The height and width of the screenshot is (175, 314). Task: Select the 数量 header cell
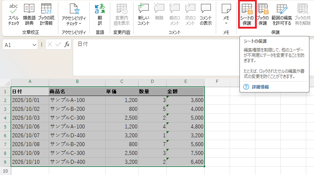pos(152,92)
